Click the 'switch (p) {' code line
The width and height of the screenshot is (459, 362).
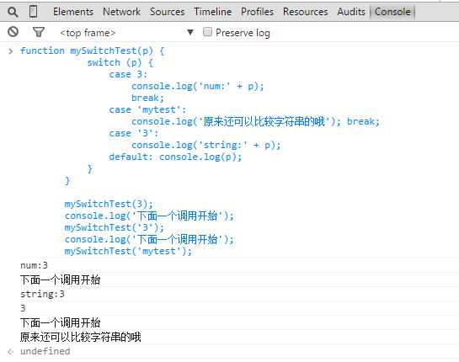coord(120,63)
